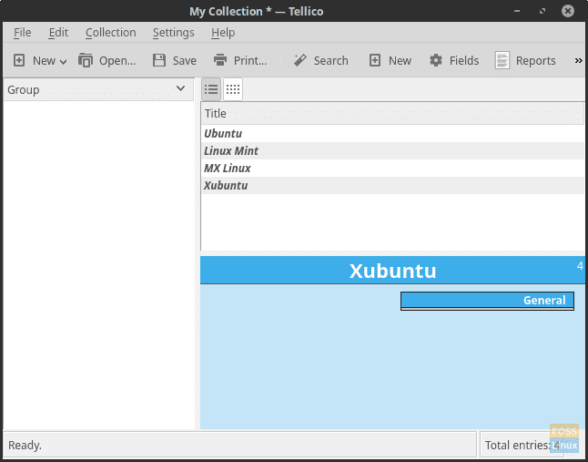This screenshot has height=462, width=588.
Task: Open Search with the wand icon
Action: click(x=300, y=60)
